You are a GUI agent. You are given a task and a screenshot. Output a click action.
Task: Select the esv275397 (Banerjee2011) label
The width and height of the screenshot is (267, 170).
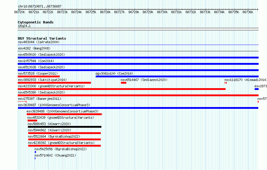(x=40, y=99)
